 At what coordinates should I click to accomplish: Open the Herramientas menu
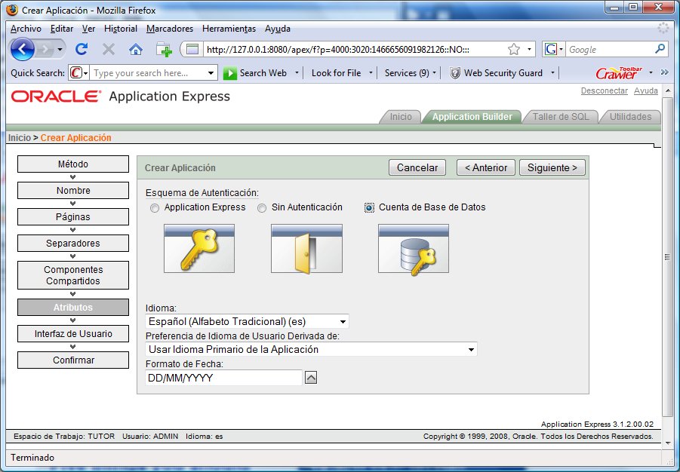[229, 29]
